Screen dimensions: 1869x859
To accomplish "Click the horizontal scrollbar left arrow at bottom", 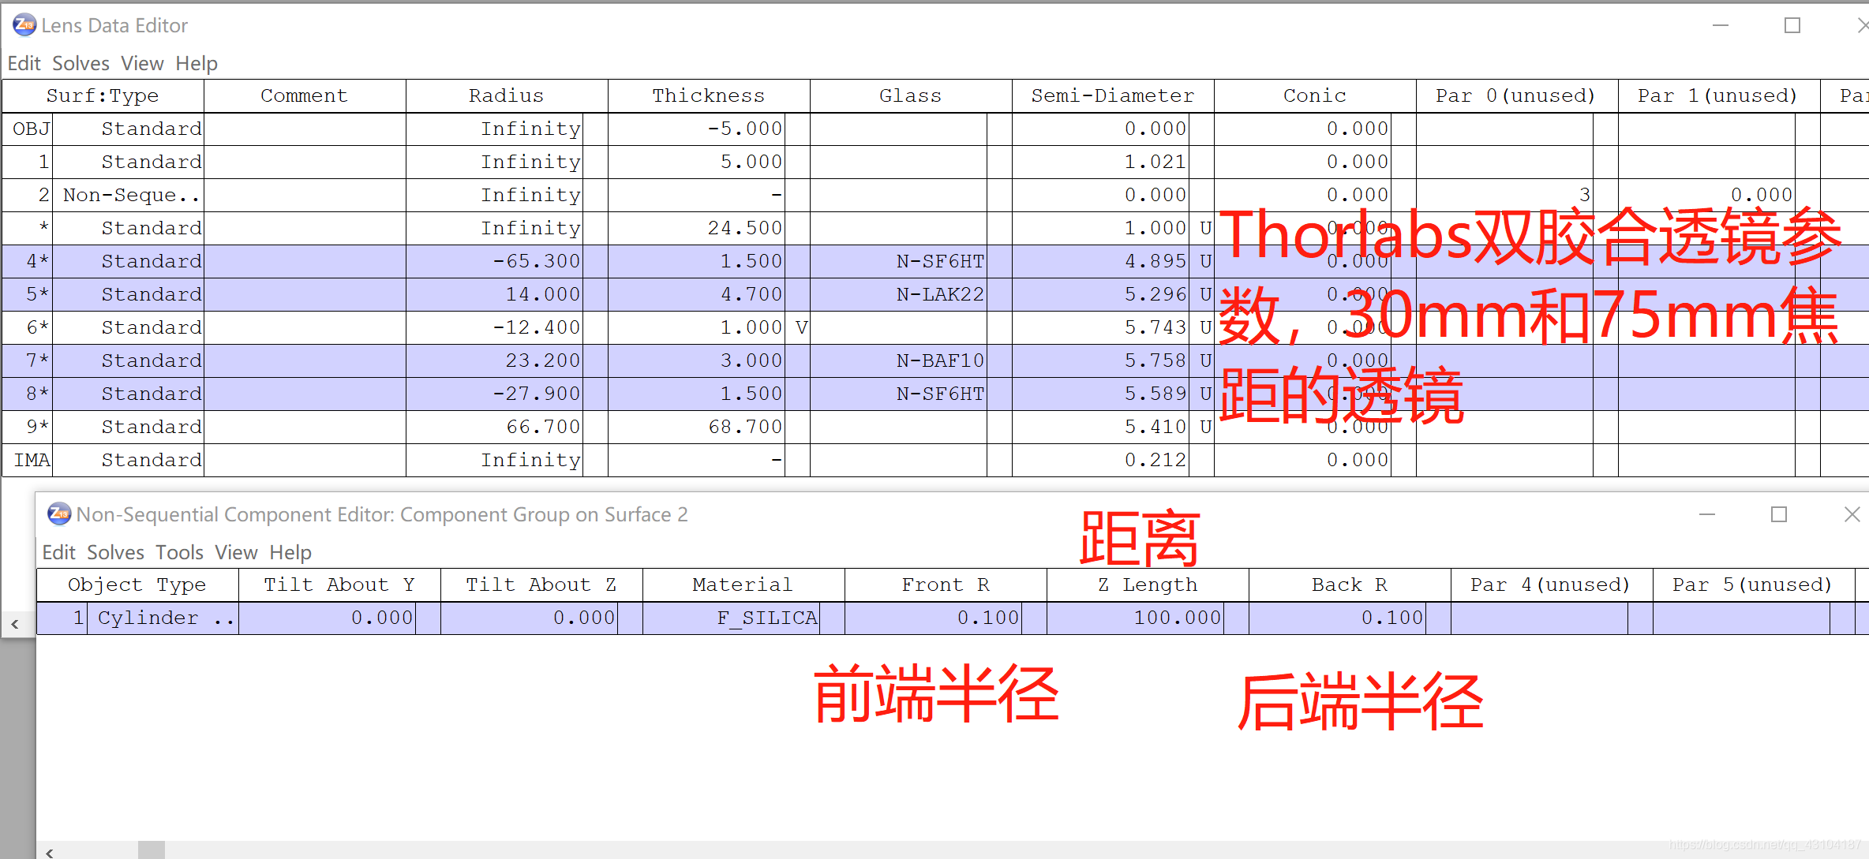I will coord(50,852).
